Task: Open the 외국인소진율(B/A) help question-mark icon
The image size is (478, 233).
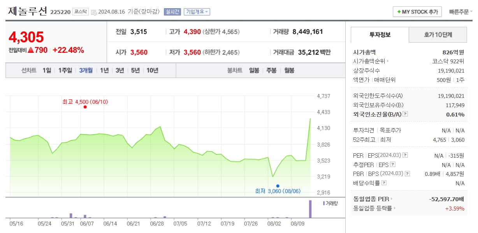Action: [x=406, y=114]
